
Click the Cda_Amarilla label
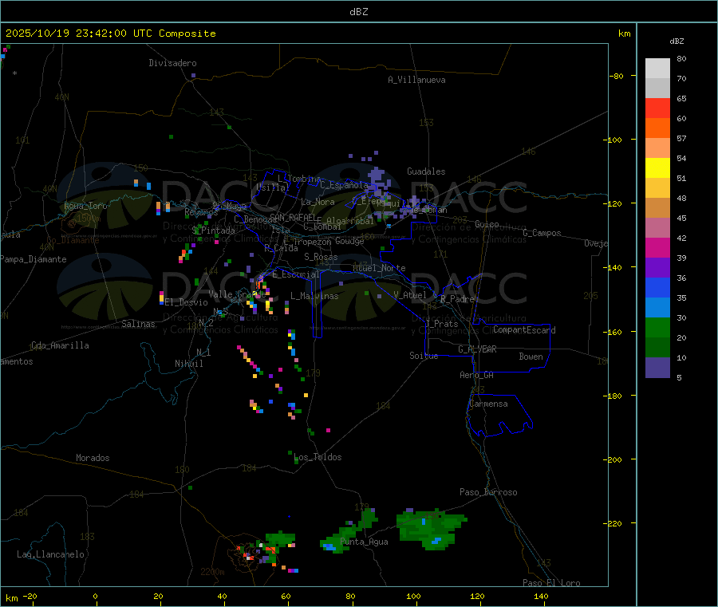pyautogui.click(x=60, y=345)
